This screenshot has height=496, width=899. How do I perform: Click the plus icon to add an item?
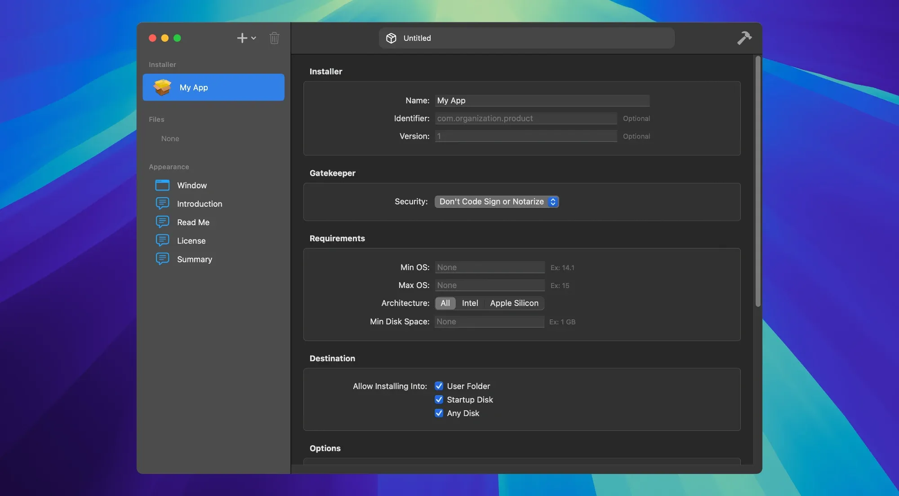pyautogui.click(x=242, y=38)
